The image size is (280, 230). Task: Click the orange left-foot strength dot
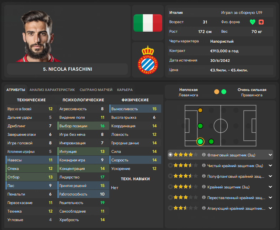[217, 92]
